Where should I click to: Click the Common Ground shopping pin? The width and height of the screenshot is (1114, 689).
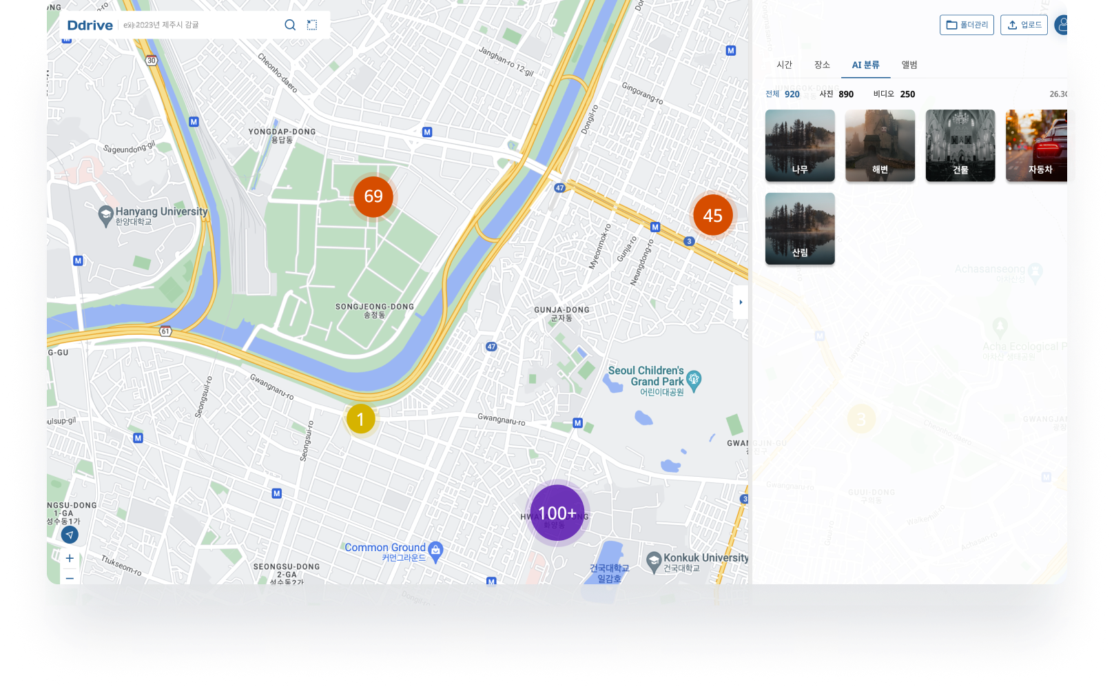[435, 551]
